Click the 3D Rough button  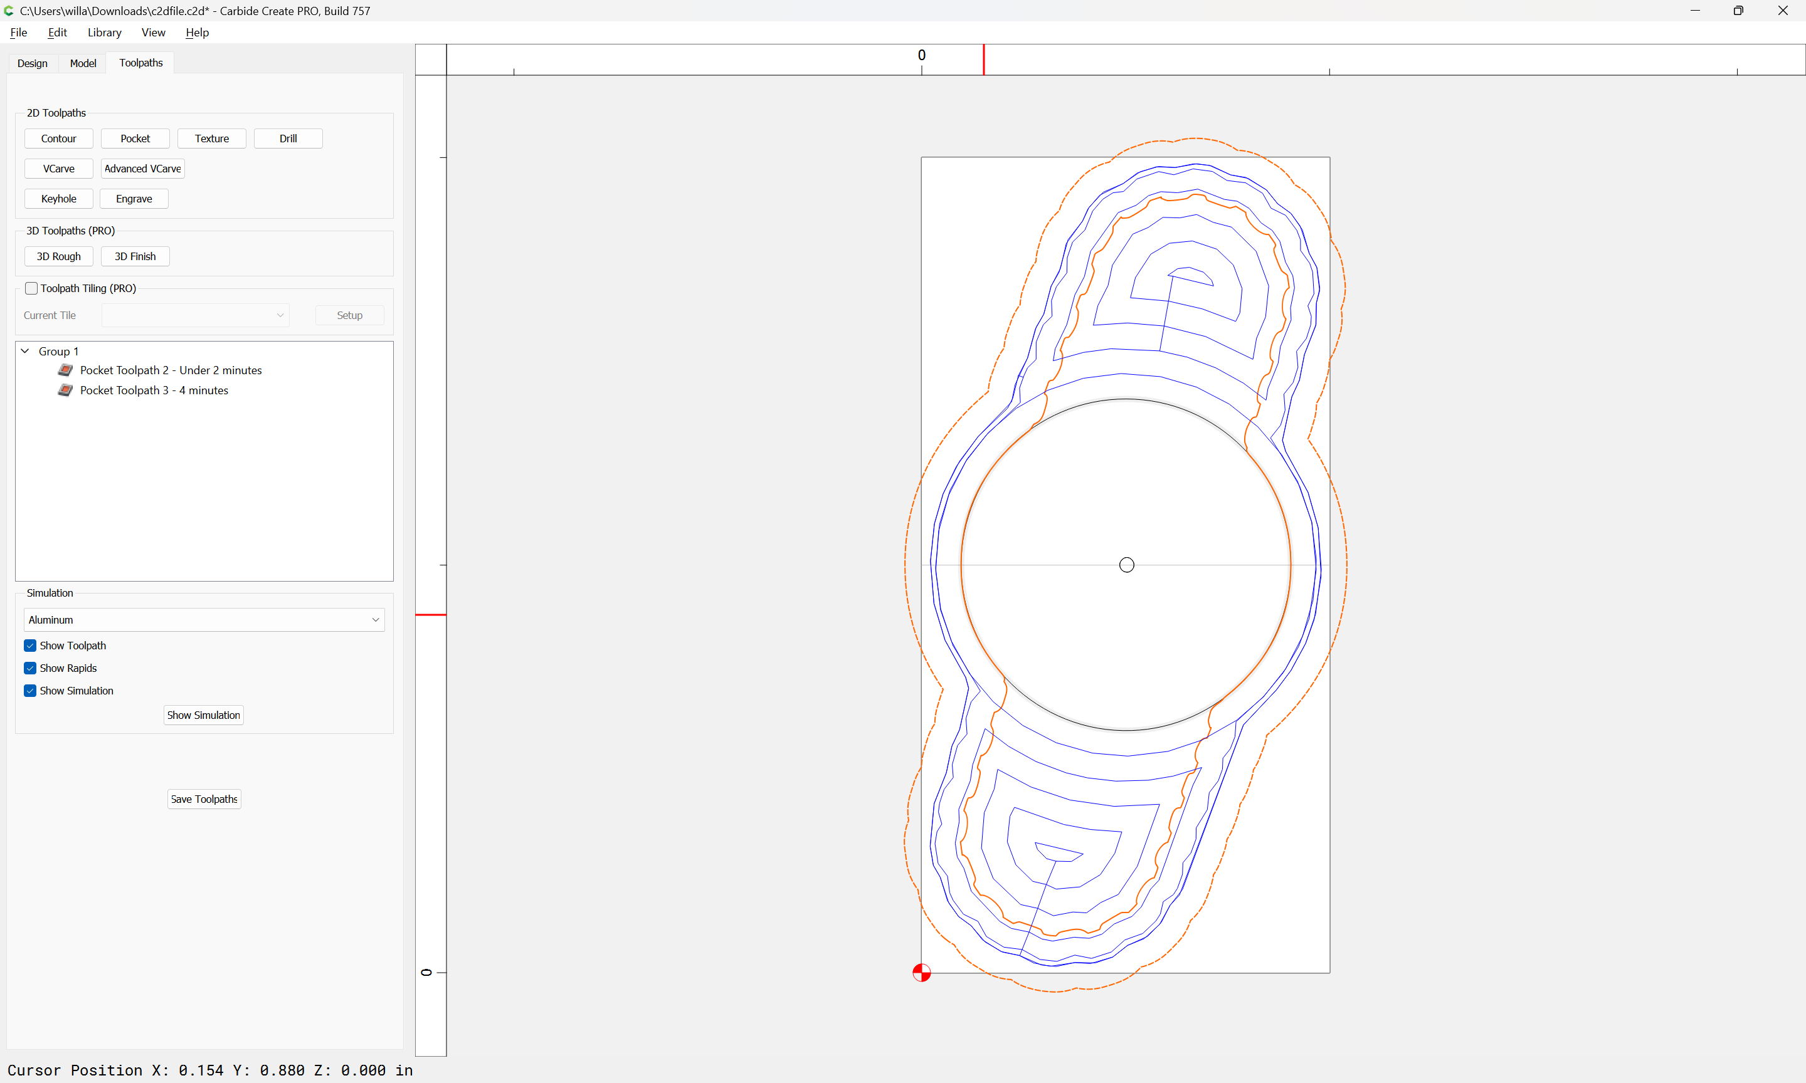[x=58, y=256]
